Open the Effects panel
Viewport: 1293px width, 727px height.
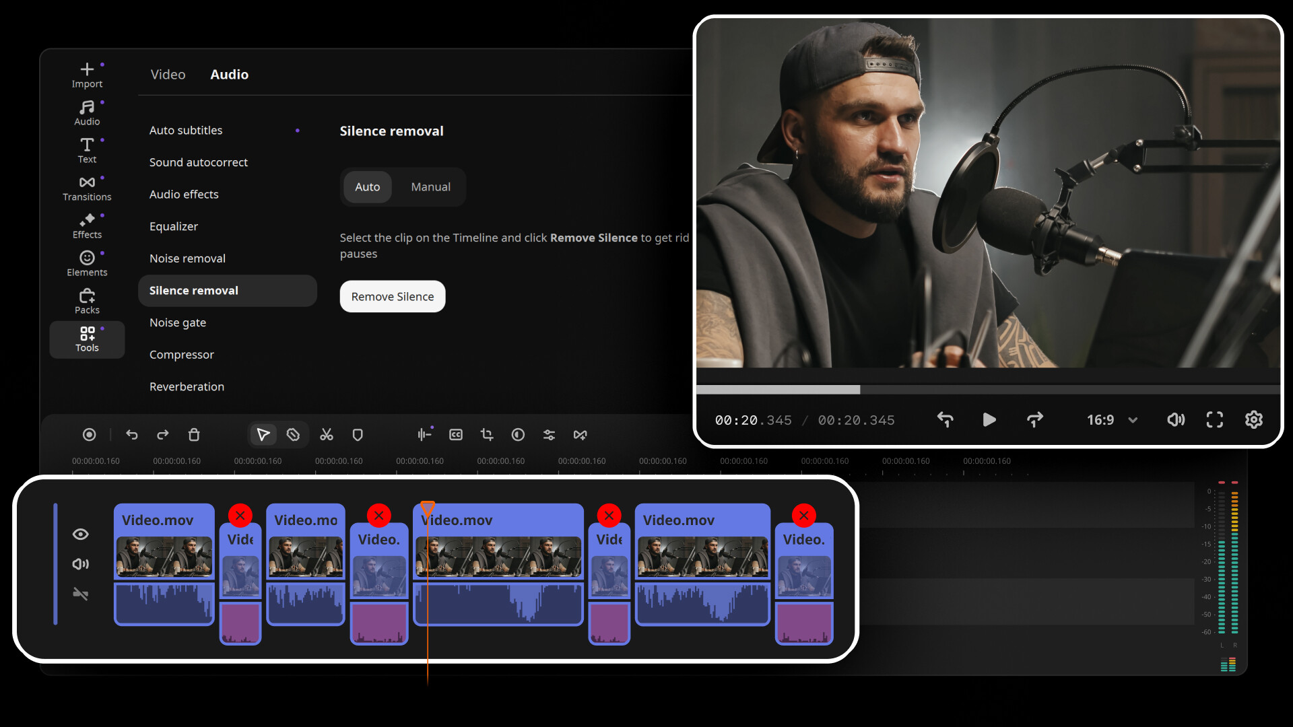click(87, 226)
